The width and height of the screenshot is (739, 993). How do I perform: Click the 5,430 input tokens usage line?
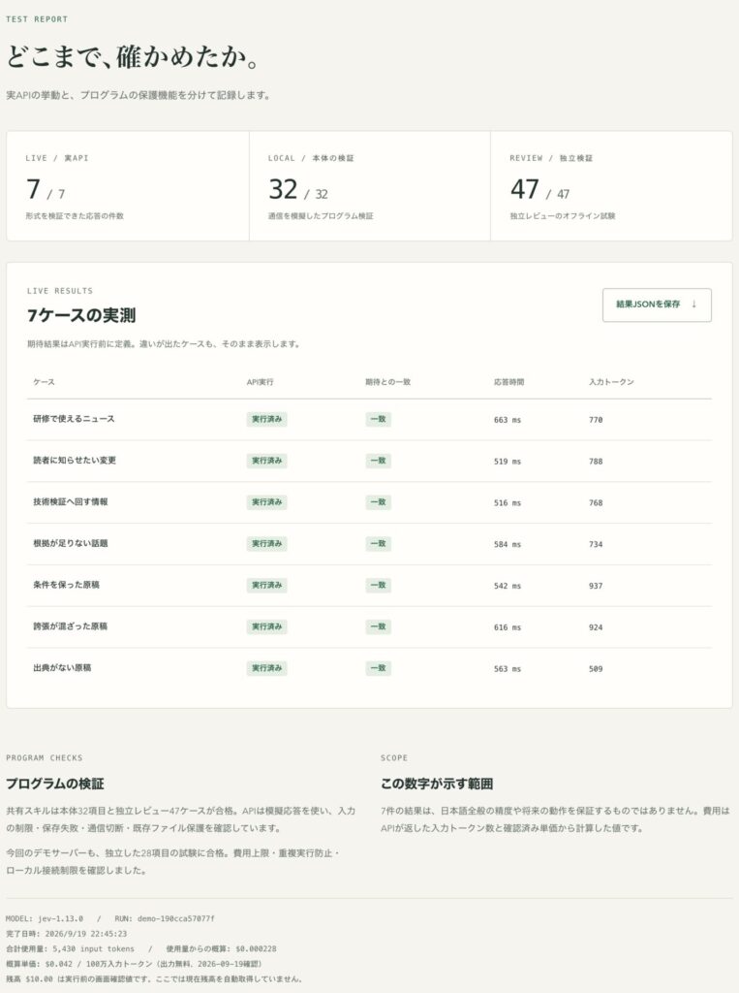[71, 948]
